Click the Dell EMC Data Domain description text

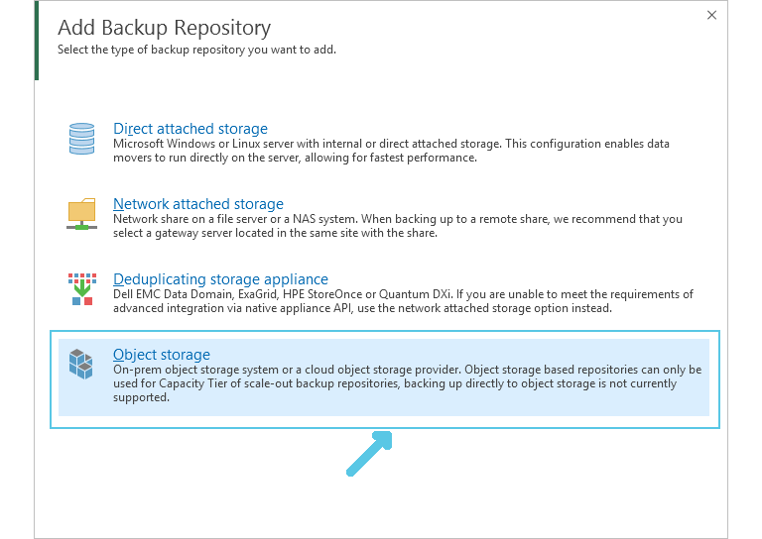point(403,301)
